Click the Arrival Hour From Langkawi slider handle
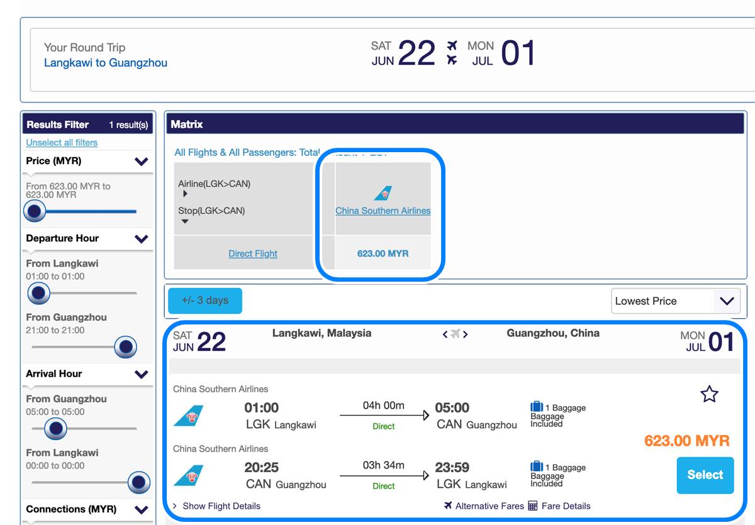The height and width of the screenshot is (525, 755). (138, 483)
